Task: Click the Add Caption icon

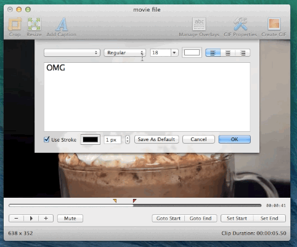Action: coord(62,24)
